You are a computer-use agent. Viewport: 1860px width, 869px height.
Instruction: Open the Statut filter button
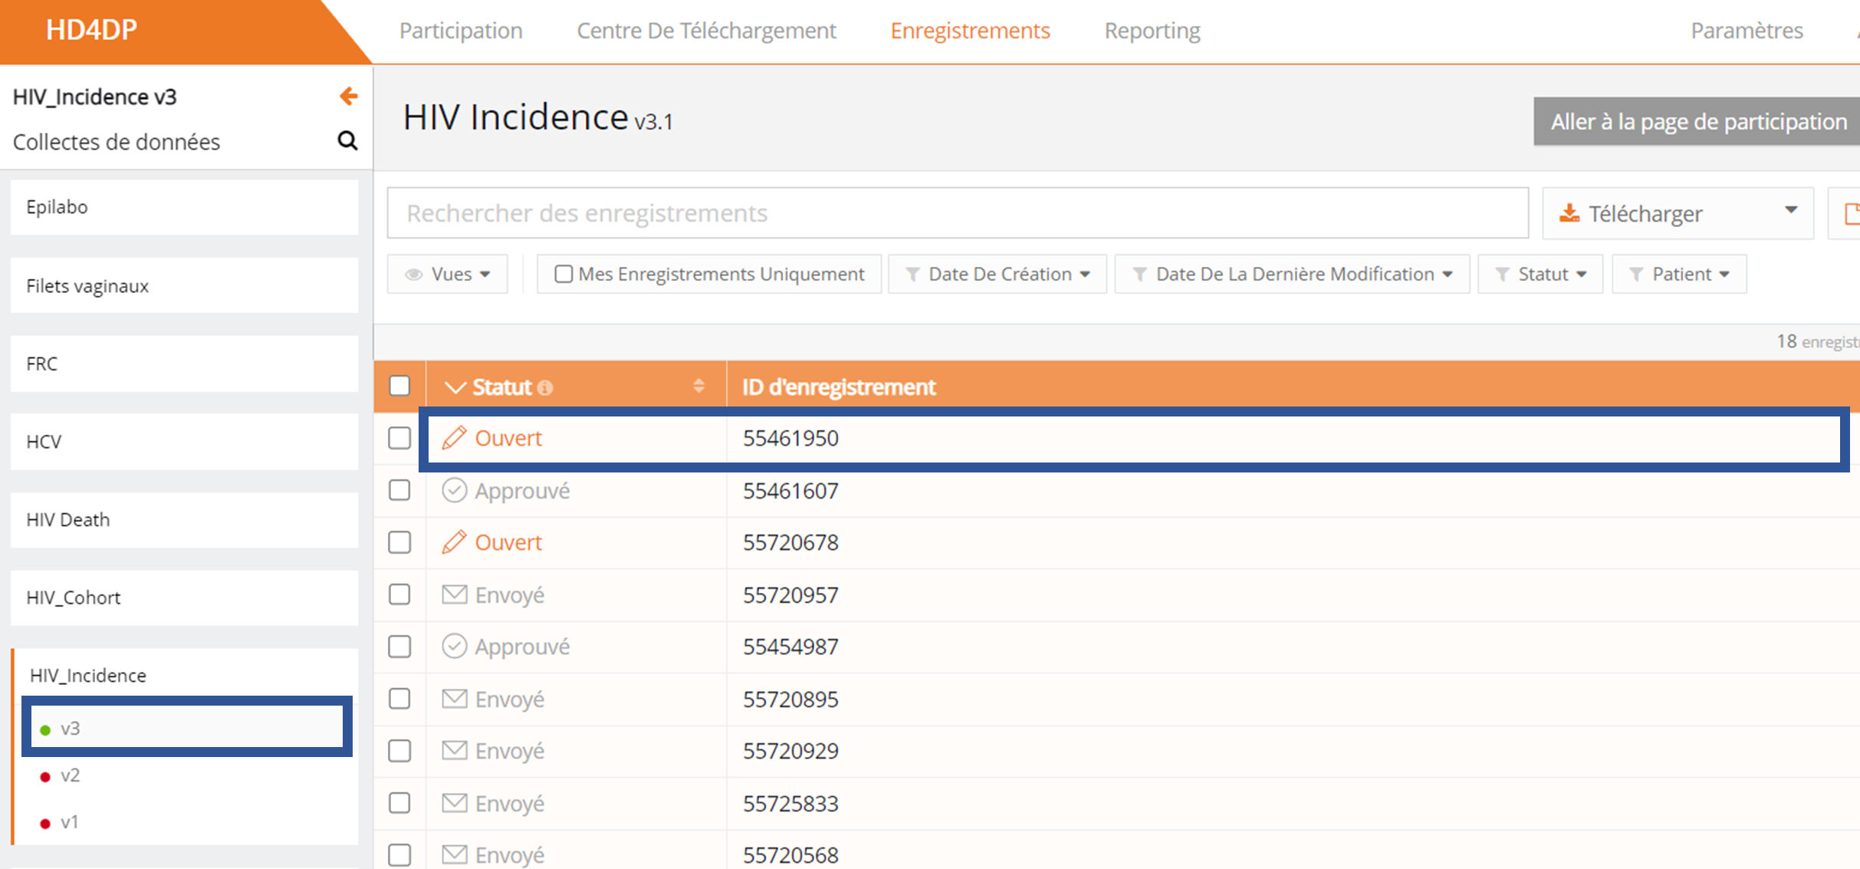[x=1540, y=274]
